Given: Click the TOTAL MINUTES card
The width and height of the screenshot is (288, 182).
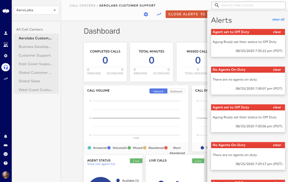Looking at the screenshot, I should 152,62.
